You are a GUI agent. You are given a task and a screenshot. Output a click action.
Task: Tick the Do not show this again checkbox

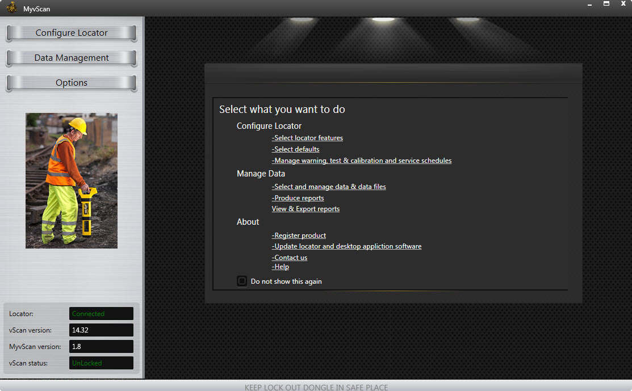(242, 281)
